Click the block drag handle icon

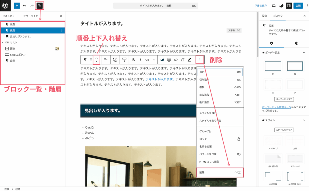pos(91,60)
